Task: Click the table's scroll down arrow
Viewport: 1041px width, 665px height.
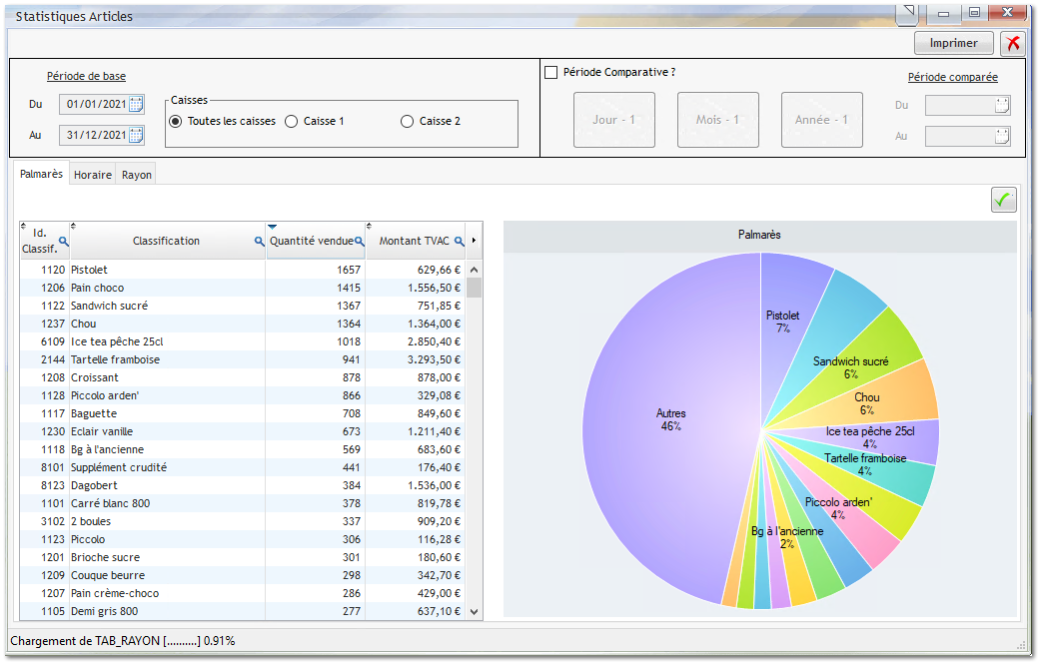Action: point(474,611)
